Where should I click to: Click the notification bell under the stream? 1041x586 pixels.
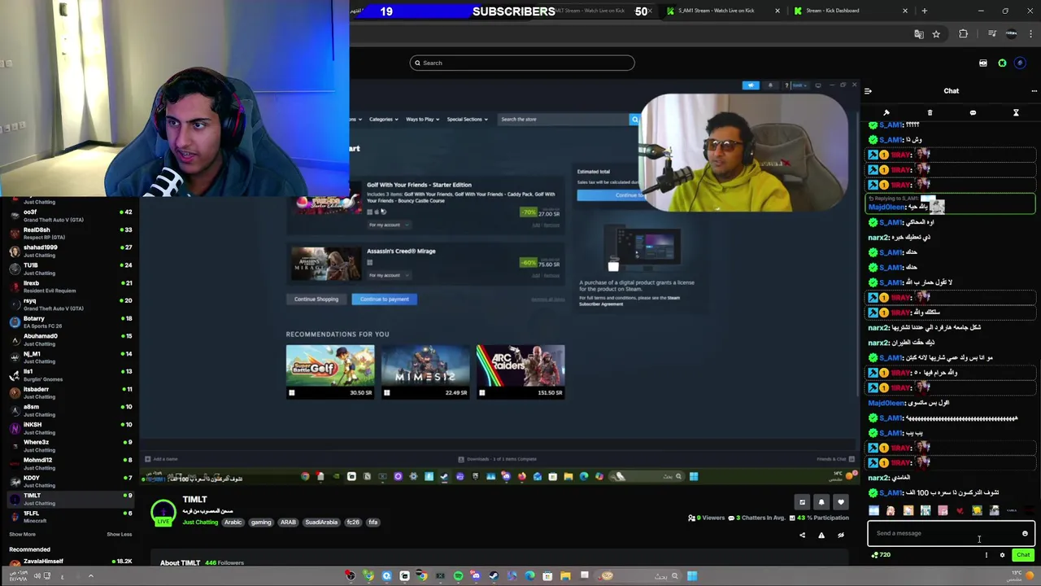(x=821, y=502)
